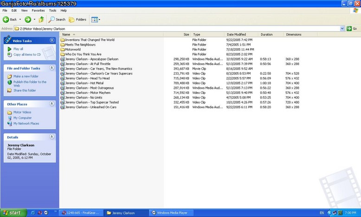361x217 pixels.
Task: Click the 298,250 KB size cell
Action: (x=181, y=59)
